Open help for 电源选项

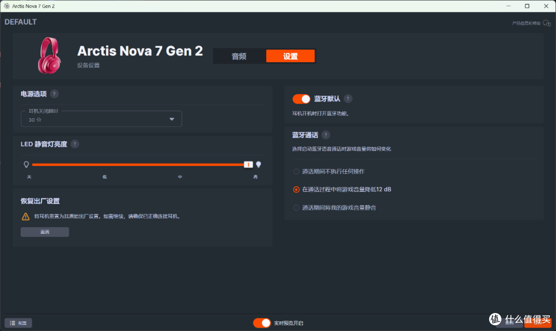coord(54,94)
